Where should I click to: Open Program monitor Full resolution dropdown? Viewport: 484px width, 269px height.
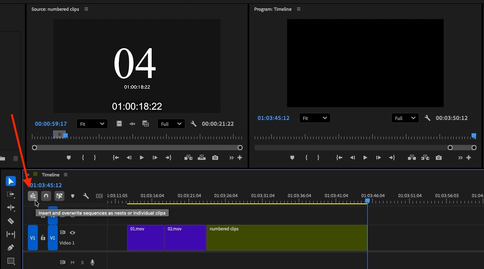405,118
